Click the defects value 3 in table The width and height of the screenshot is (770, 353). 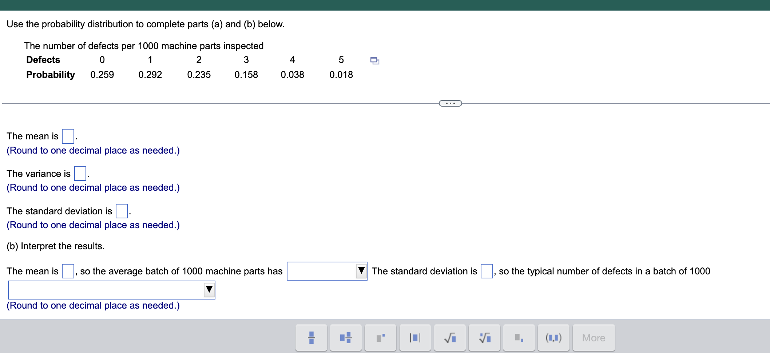click(246, 60)
